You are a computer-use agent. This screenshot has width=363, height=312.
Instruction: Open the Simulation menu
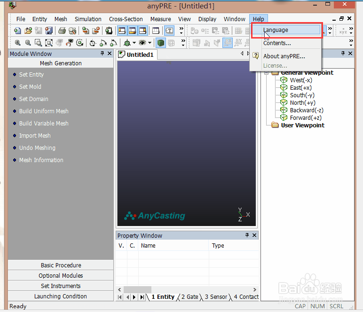coord(88,19)
